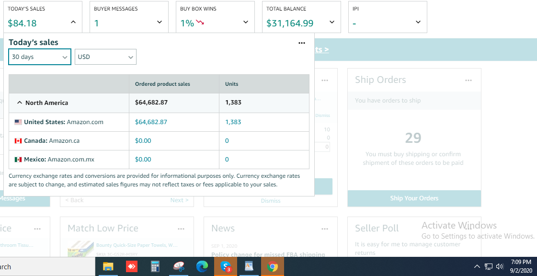Expand the IPI card
537x276 pixels.
(418, 22)
